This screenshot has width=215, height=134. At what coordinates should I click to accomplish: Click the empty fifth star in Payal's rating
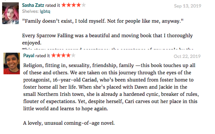[x=73, y=55]
